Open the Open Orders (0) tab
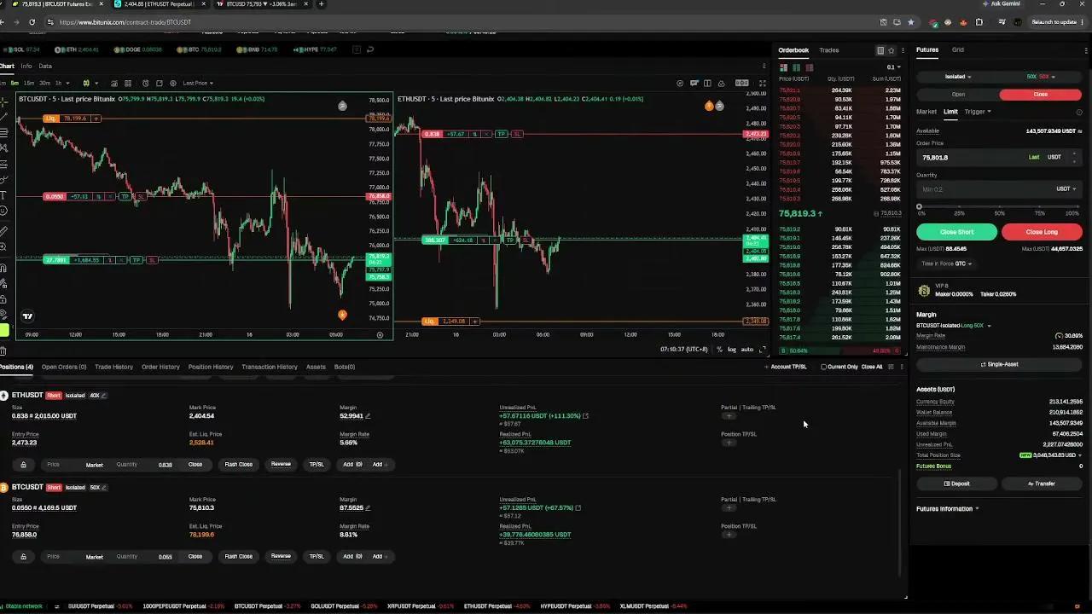This screenshot has width=1092, height=614. (x=64, y=368)
